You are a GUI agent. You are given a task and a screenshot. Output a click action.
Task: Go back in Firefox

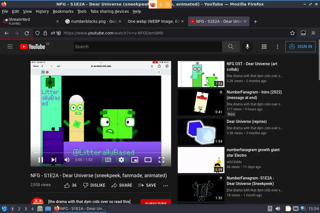click(7, 33)
